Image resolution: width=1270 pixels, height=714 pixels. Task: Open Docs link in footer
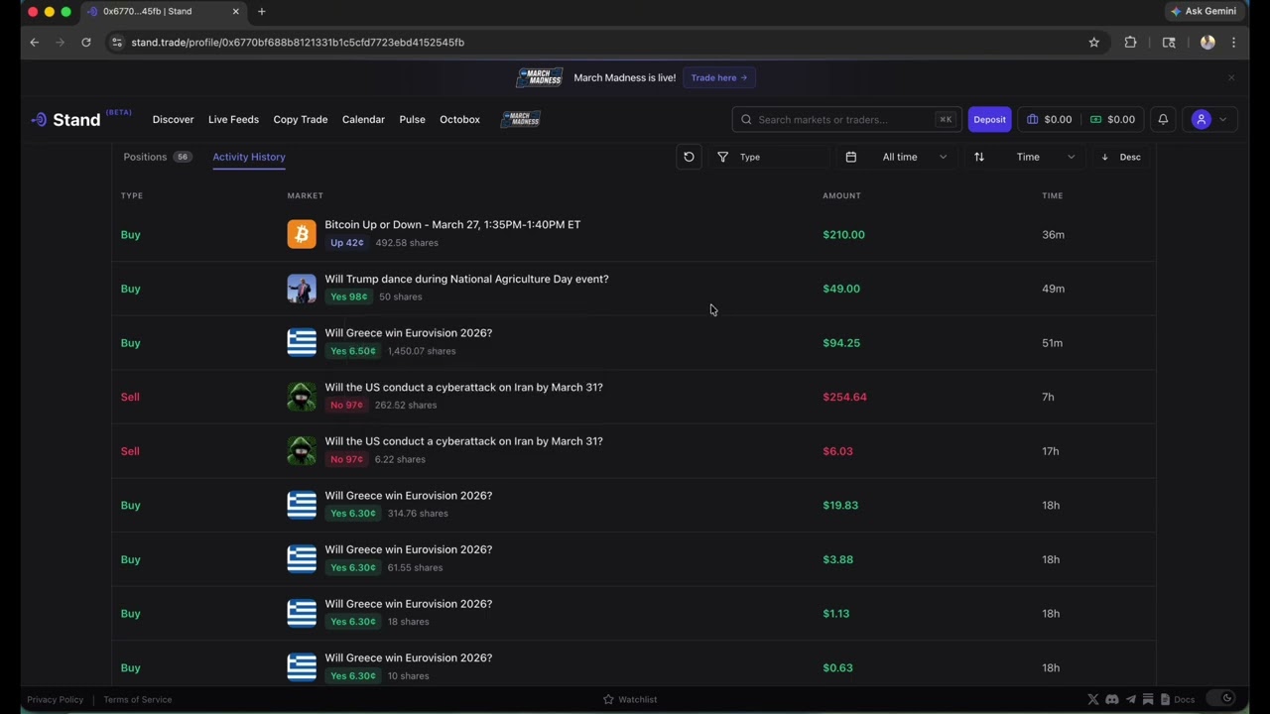coord(1178,699)
